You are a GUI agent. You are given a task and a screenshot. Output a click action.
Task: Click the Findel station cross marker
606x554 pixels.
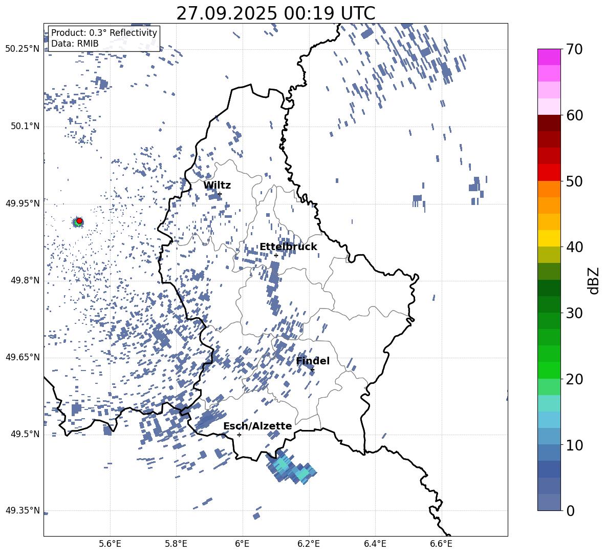coord(312,370)
